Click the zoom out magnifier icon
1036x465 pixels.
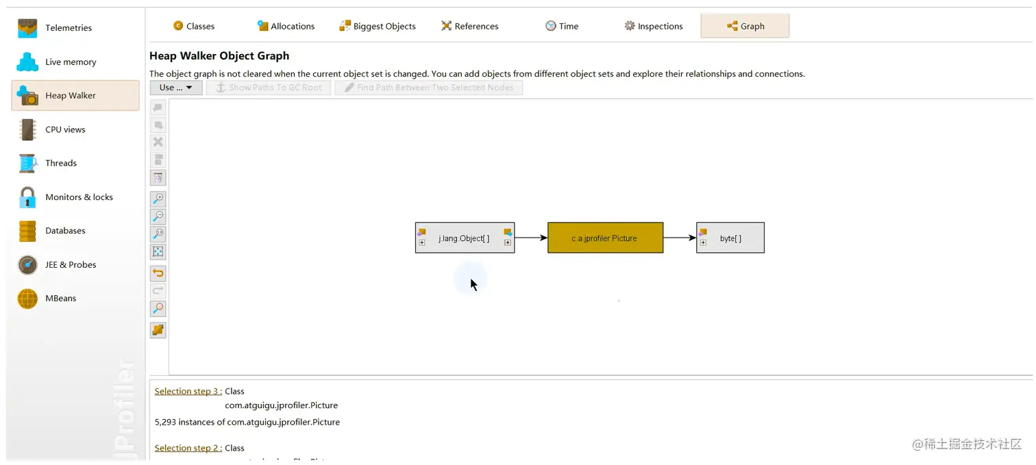tap(158, 216)
